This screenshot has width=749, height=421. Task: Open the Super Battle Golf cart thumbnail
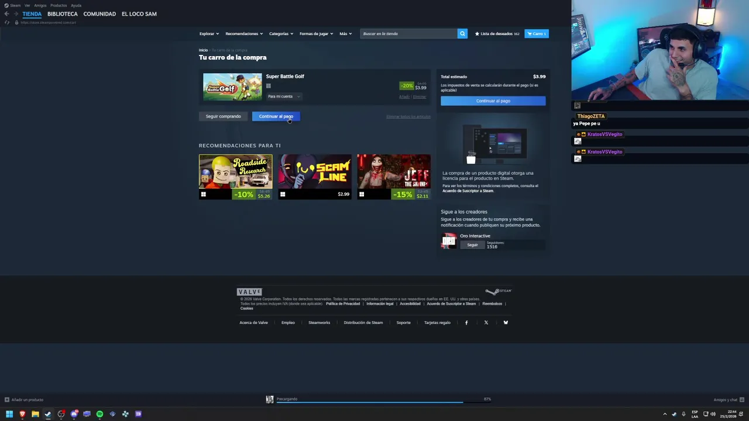[232, 87]
